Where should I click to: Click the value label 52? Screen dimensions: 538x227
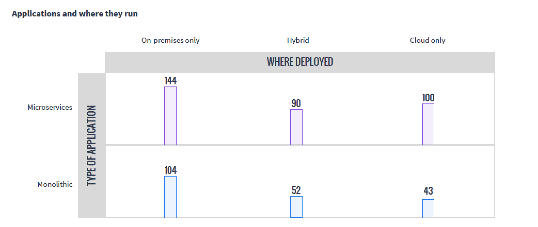296,190
